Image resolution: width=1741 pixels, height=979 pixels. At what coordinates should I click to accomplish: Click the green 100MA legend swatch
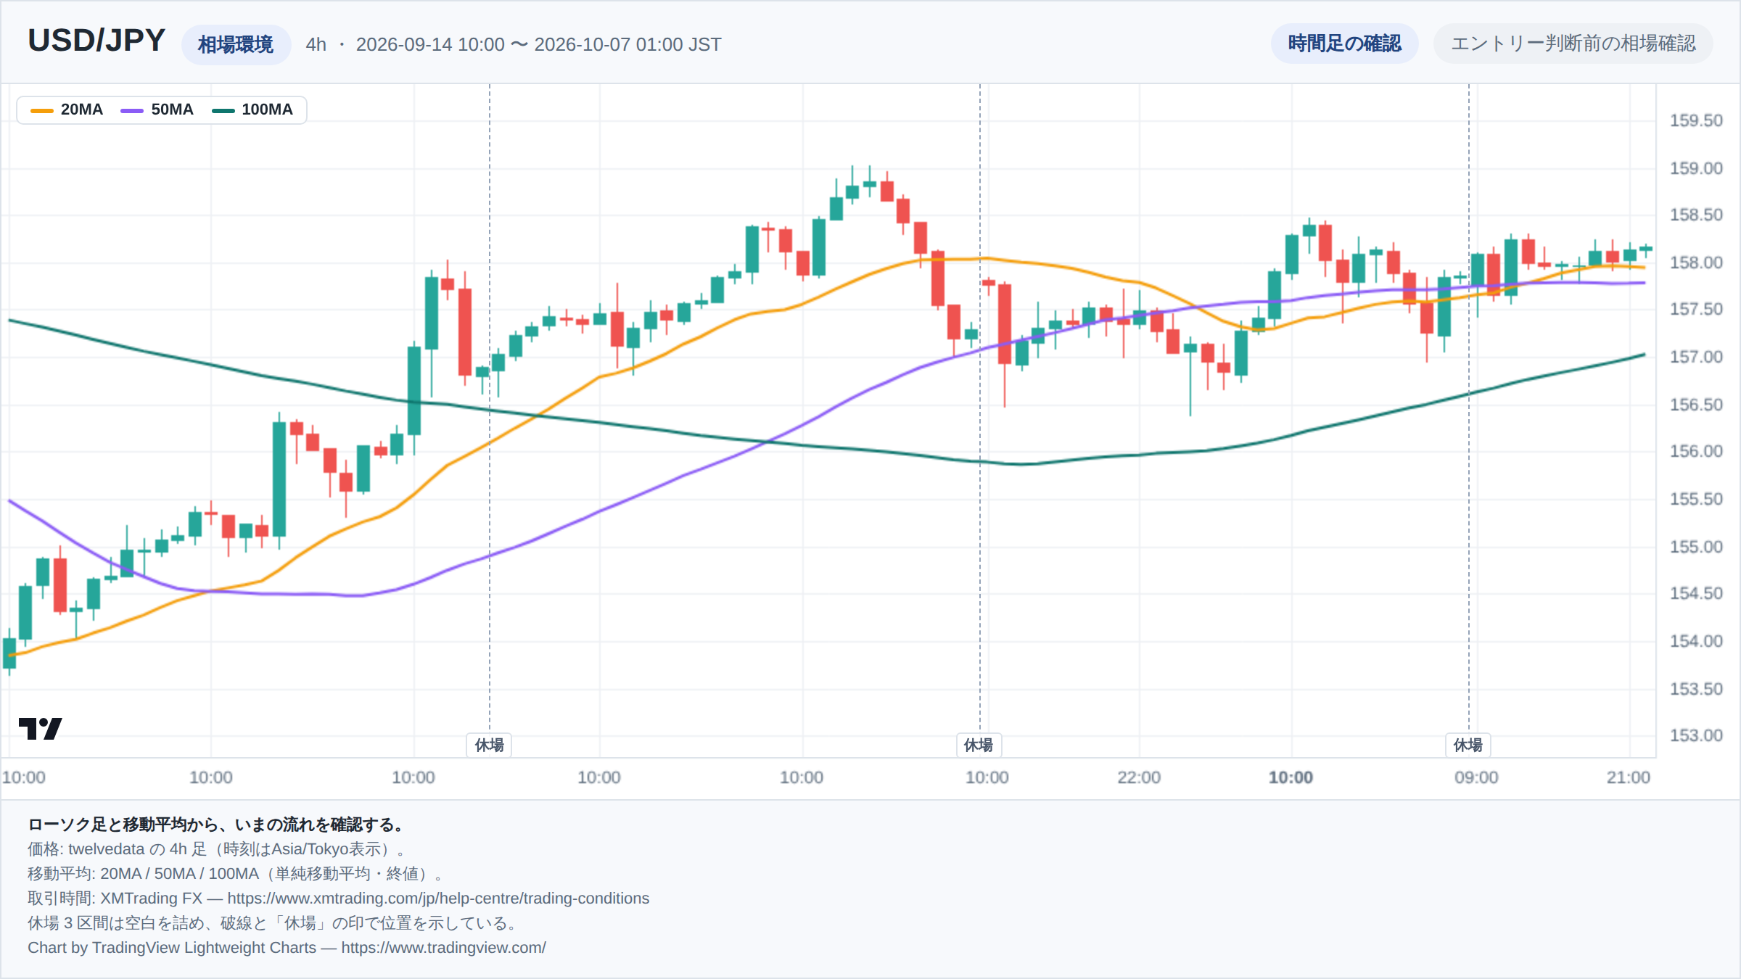(x=223, y=110)
